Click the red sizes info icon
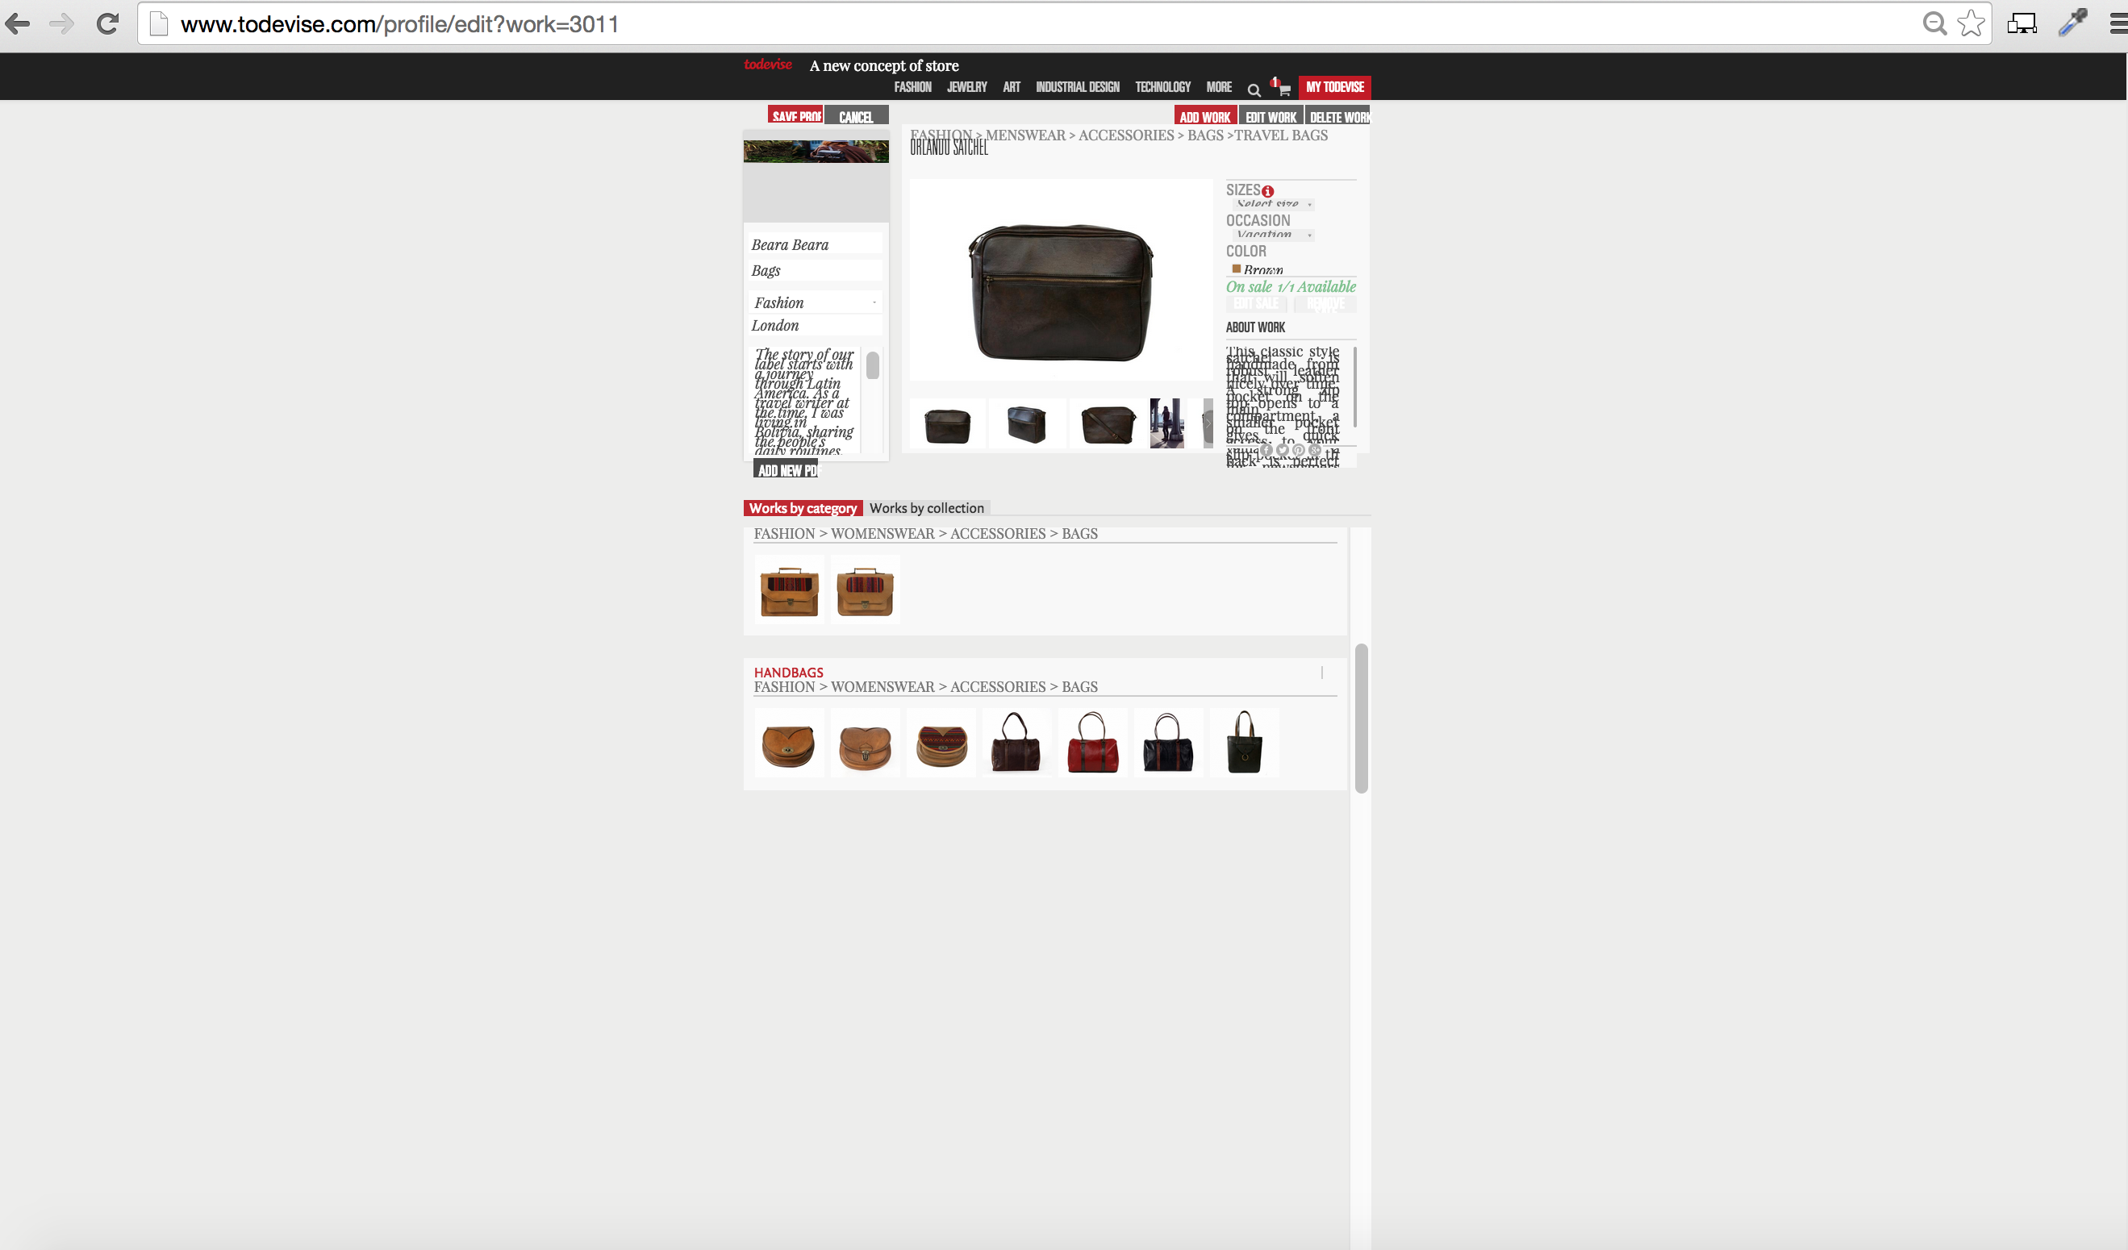2128x1250 pixels. pyautogui.click(x=1267, y=192)
